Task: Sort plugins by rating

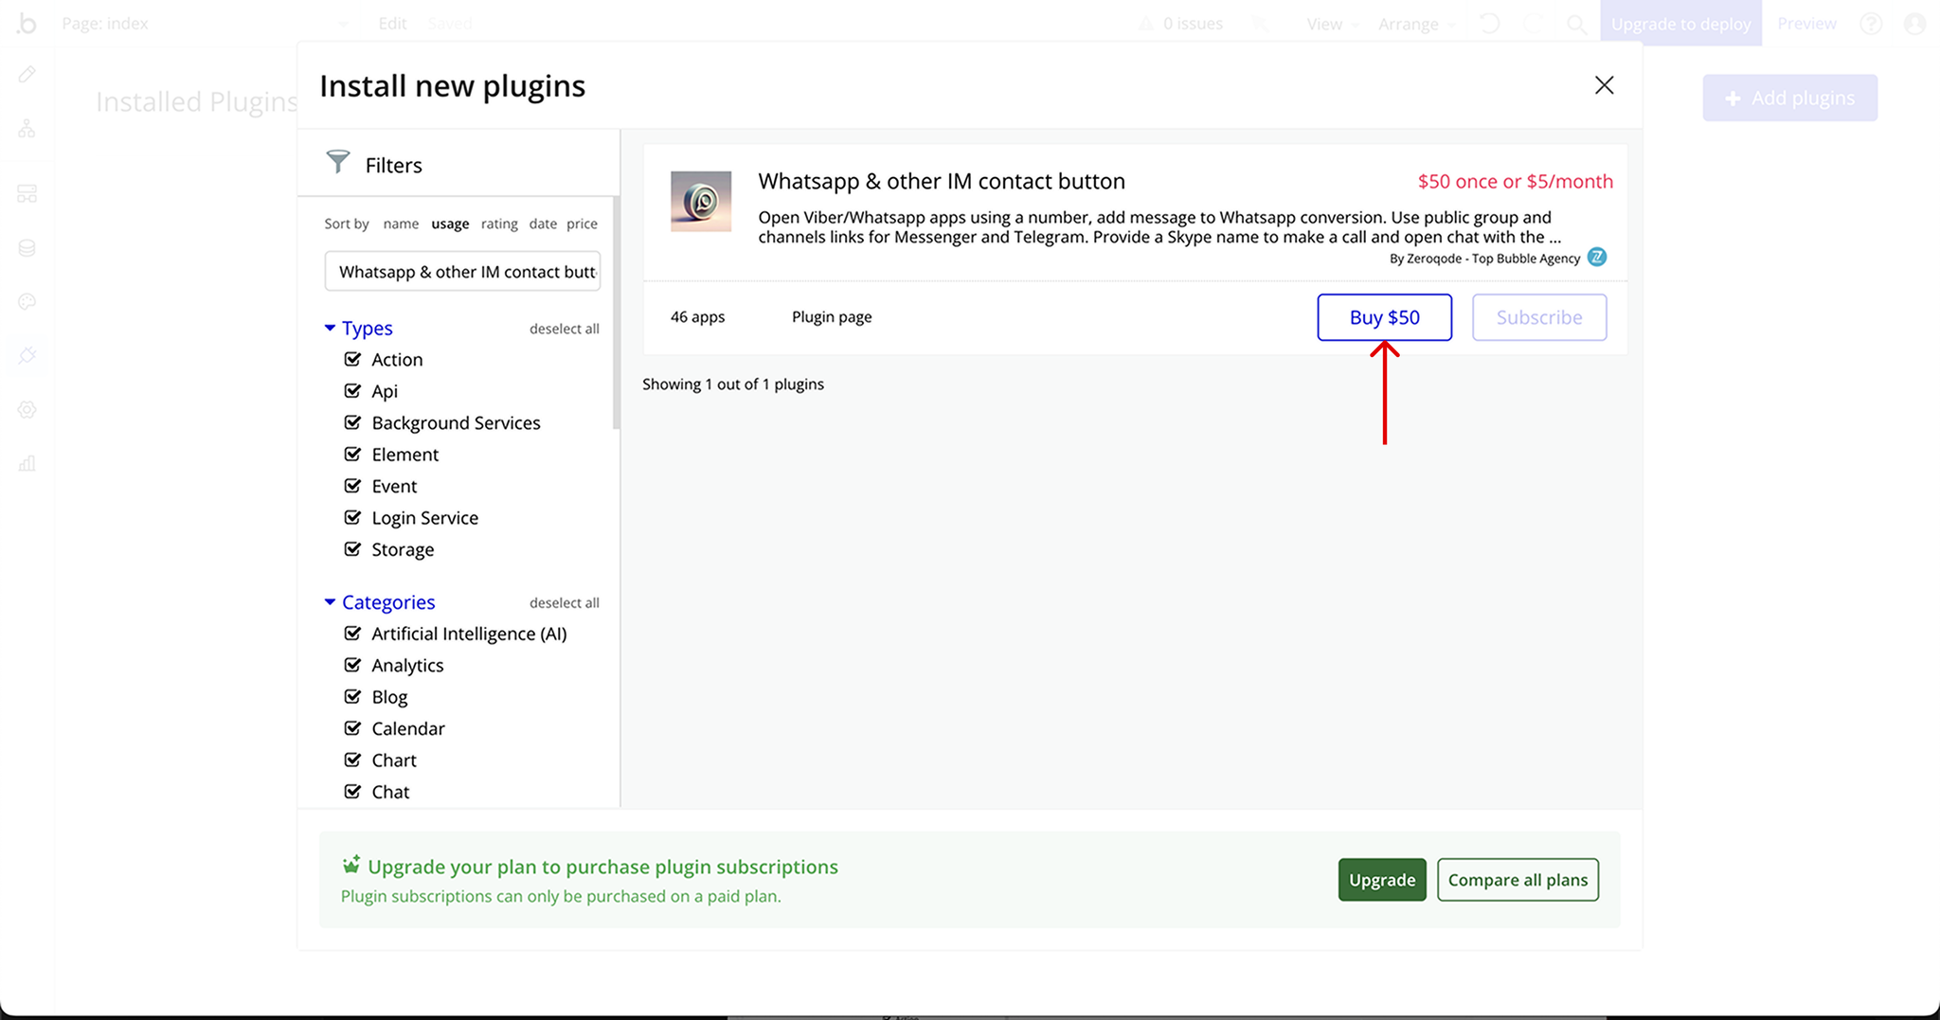Action: 499,224
